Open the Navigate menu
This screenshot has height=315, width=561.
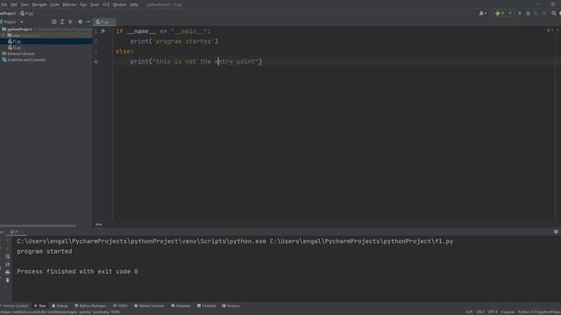click(39, 4)
